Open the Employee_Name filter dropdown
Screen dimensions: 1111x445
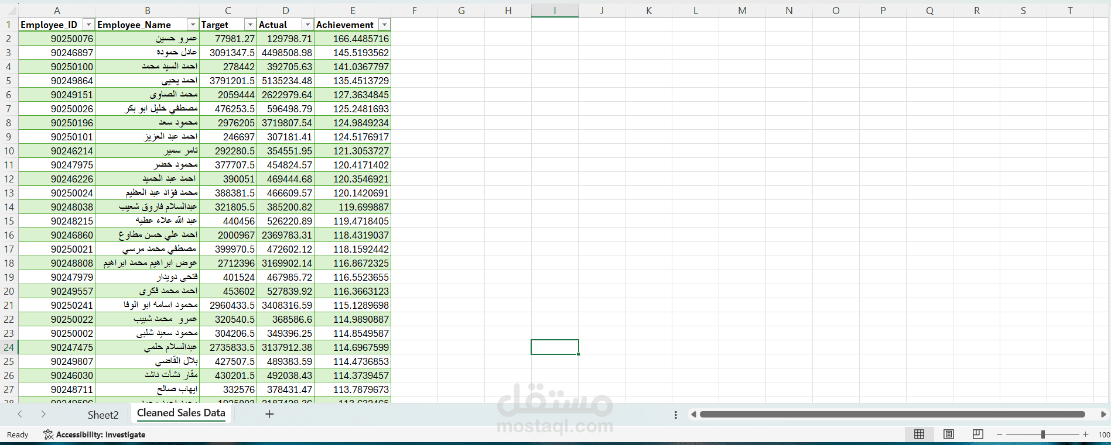click(192, 25)
